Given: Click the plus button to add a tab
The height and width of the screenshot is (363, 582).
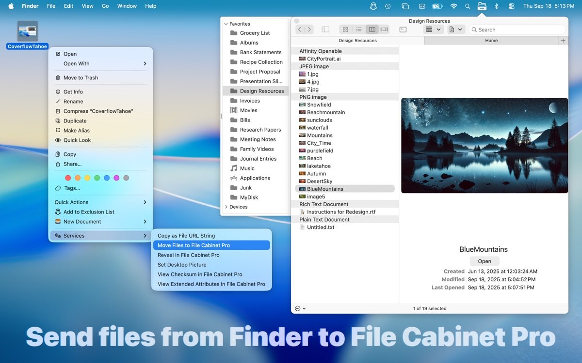Looking at the screenshot, I should [563, 41].
